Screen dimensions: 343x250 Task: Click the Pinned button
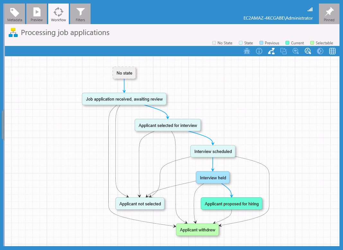coord(329,13)
